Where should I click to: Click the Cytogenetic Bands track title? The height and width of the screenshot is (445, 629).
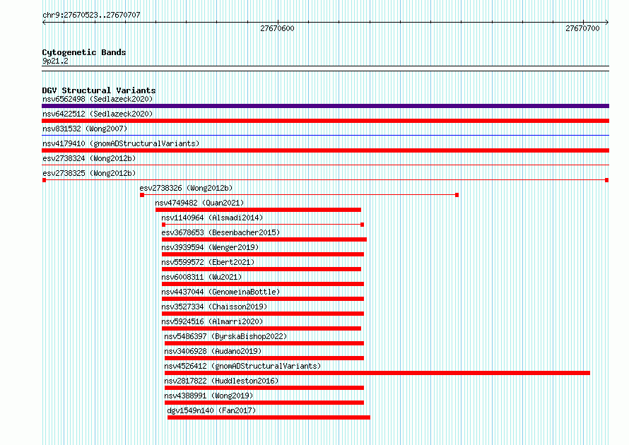pos(84,52)
